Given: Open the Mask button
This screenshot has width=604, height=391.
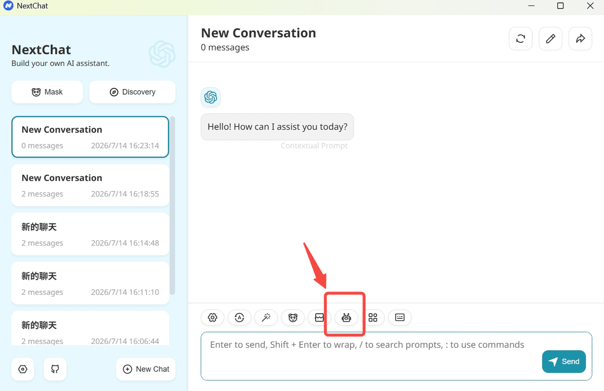Looking at the screenshot, I should [x=47, y=92].
